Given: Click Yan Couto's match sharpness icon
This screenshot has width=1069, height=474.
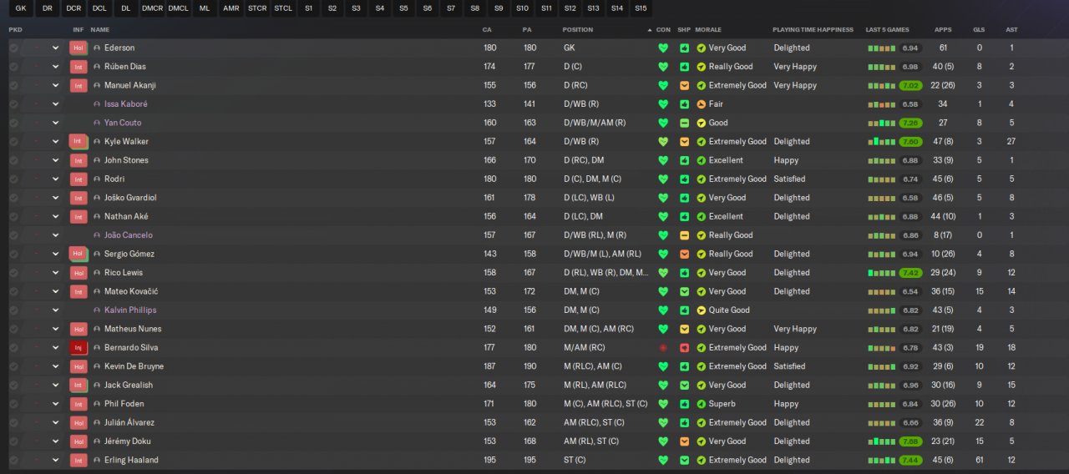Looking at the screenshot, I should point(684,123).
